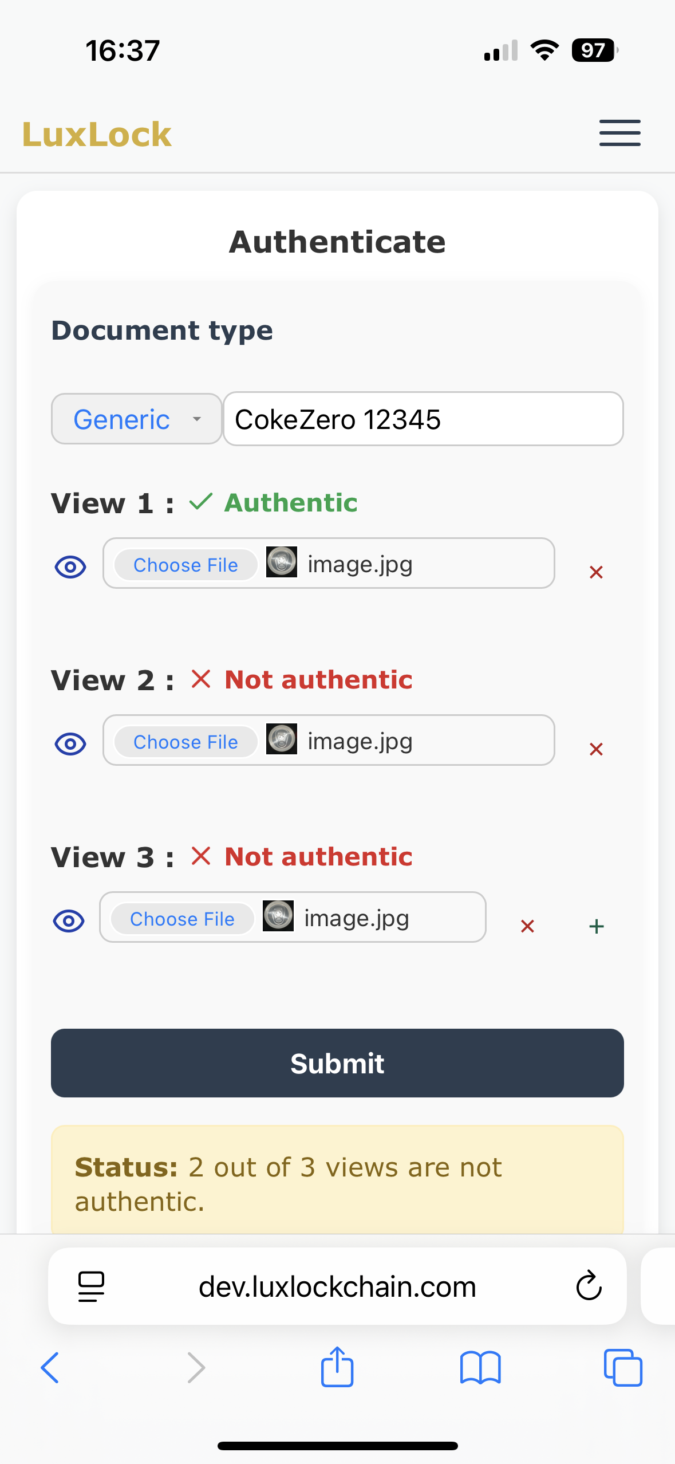Toggle the View 3 image preview eye
Screen dimensions: 675x1464
click(69, 921)
